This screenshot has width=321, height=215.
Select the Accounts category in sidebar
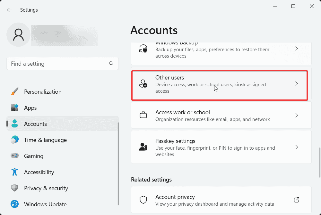click(63, 124)
